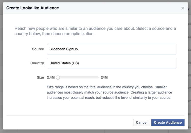Close the Create Lookalike Audience dialog
The image size is (191, 133).
[183, 8]
